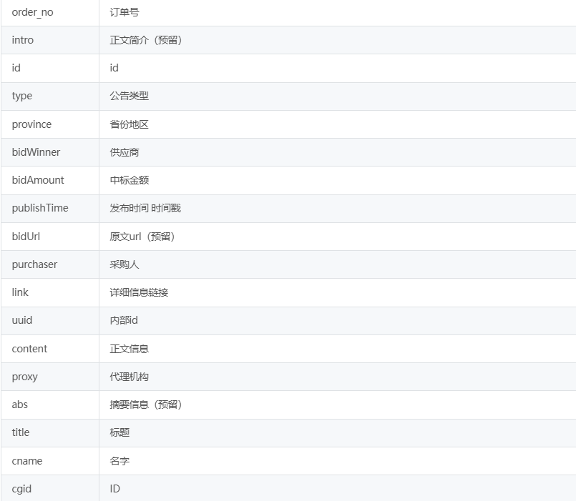Select the bidAmount parameter name
Viewport: 576px width, 501px height.
(x=38, y=180)
